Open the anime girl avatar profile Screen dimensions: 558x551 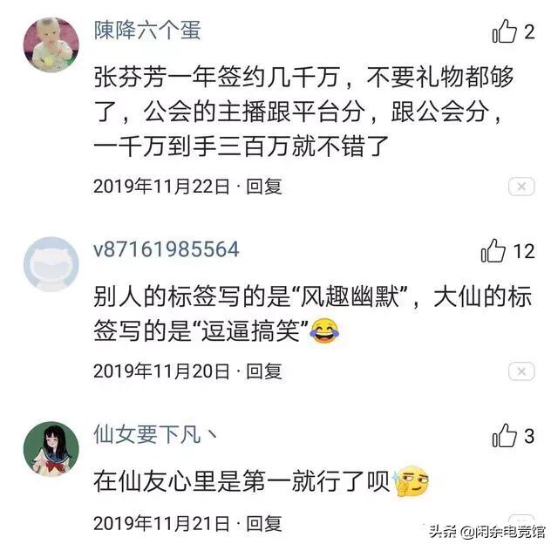tap(51, 449)
